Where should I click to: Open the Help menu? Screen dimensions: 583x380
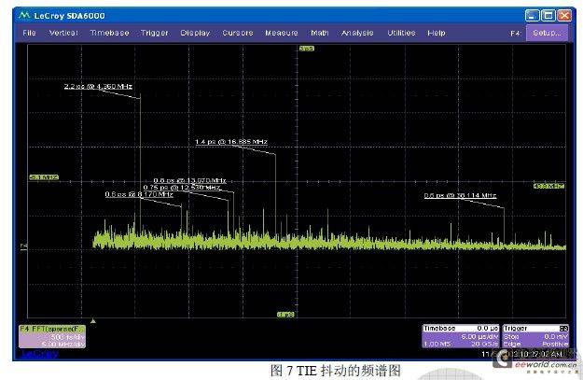point(437,33)
